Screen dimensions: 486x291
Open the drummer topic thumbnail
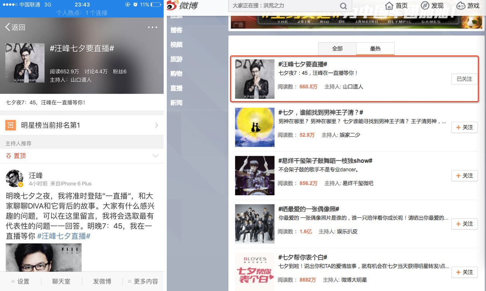tap(255, 176)
